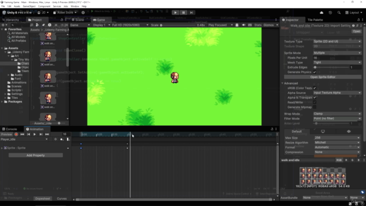Go to previous keyframe in Animation

[x=29, y=134]
